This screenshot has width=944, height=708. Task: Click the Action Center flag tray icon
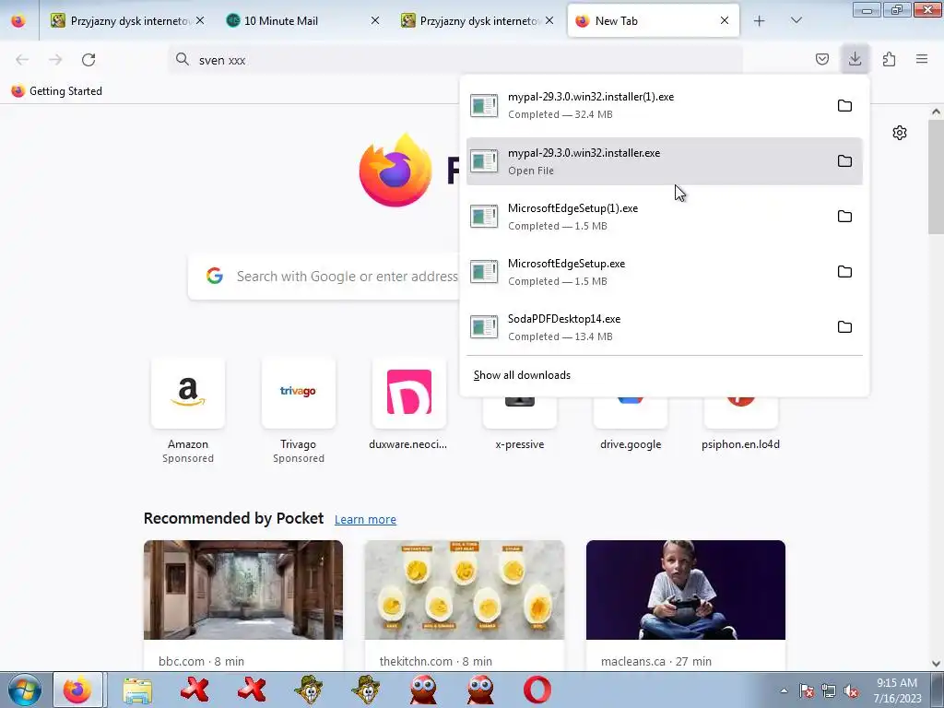(x=807, y=690)
